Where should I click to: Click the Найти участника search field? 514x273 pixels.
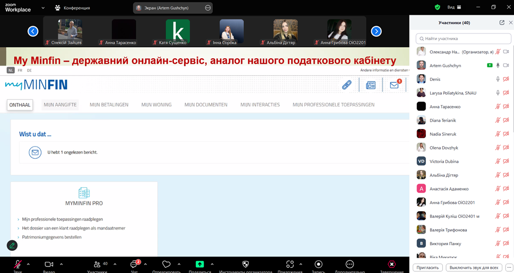(x=464, y=39)
